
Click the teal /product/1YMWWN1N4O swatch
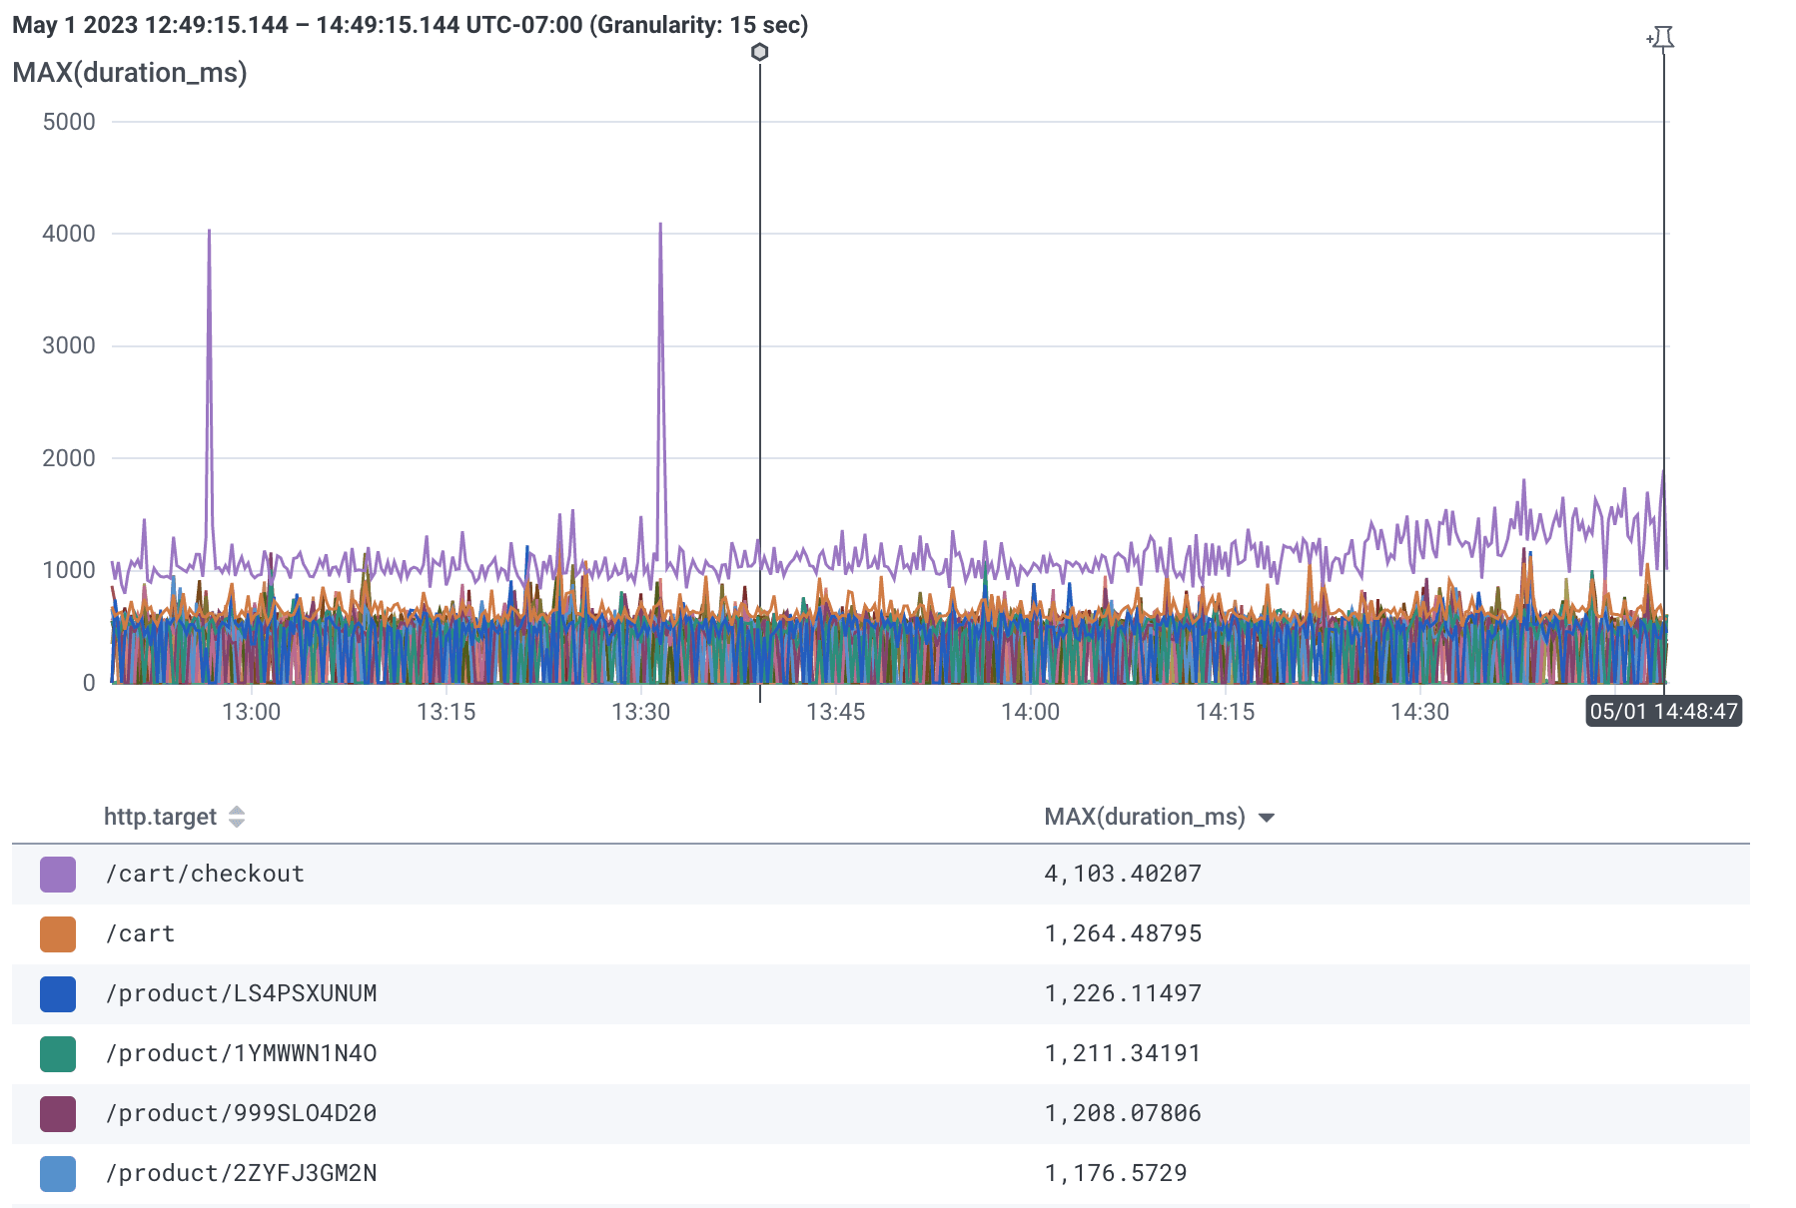tap(57, 1053)
